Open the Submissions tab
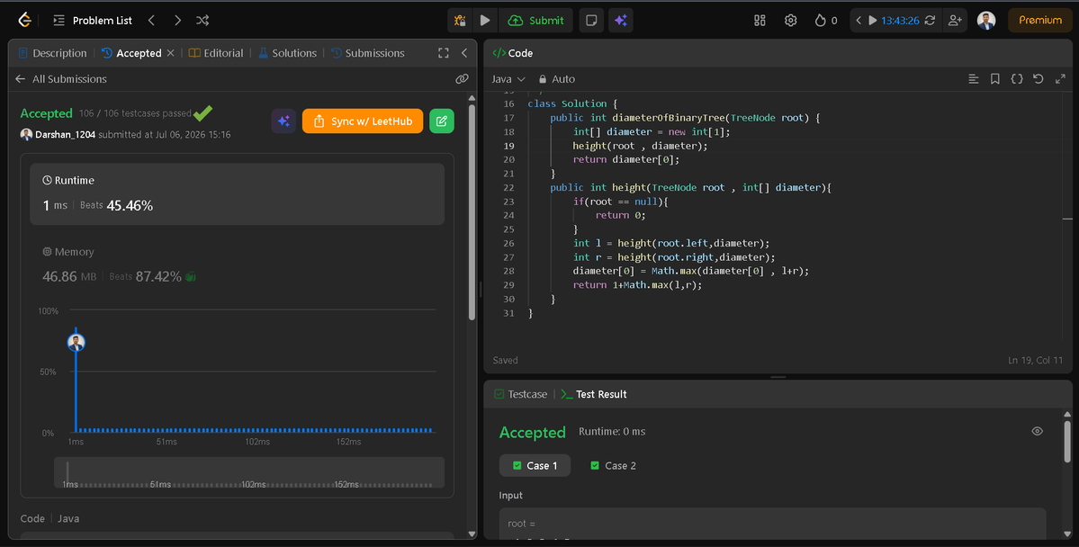Viewport: 1079px width, 547px height. point(367,53)
